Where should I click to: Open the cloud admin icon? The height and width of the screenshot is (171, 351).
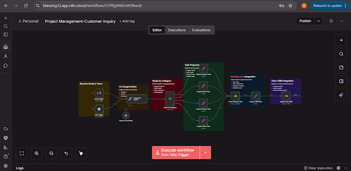[6, 129]
